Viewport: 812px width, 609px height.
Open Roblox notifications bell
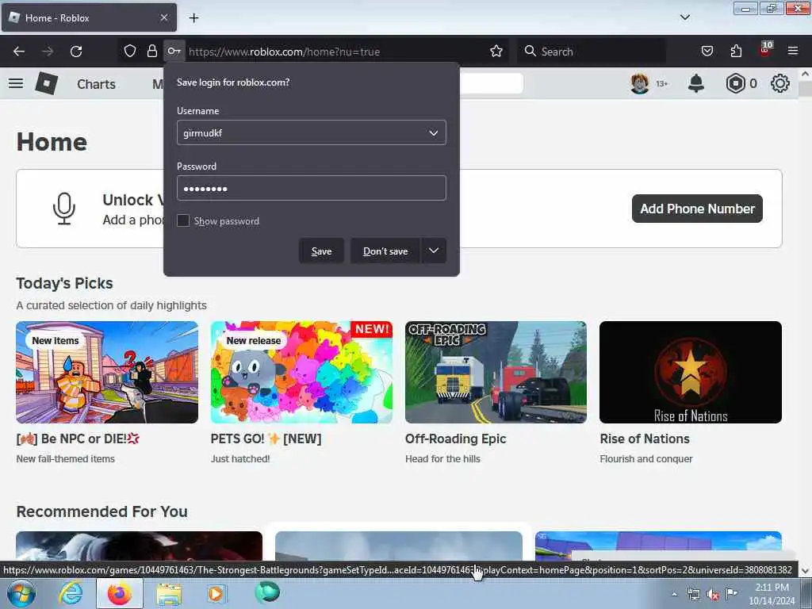(x=696, y=83)
